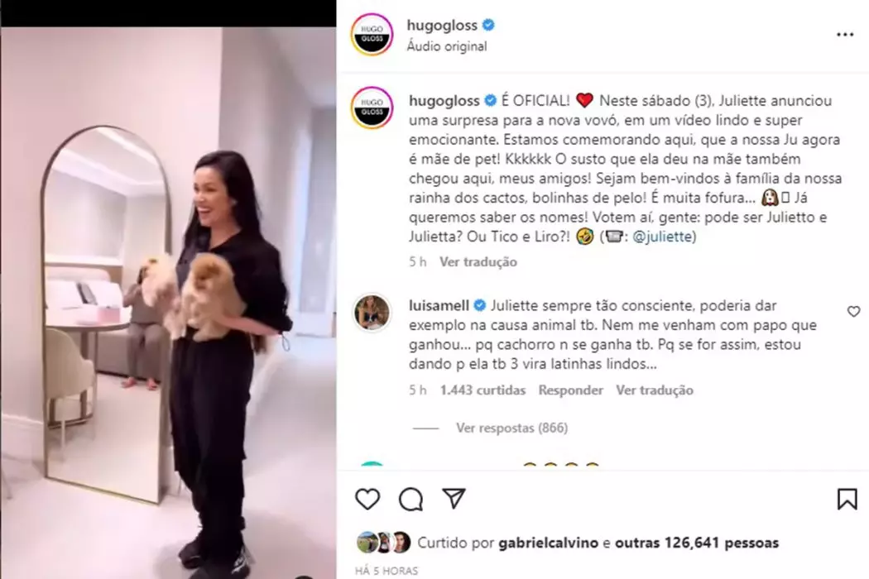Image resolution: width=869 pixels, height=579 pixels.
Task: Save post with bookmark icon
Action: 847,500
